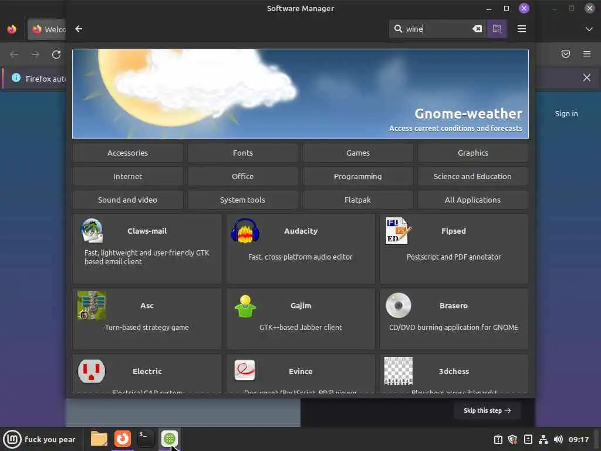Click the Firefox info icon in notification

point(16,78)
